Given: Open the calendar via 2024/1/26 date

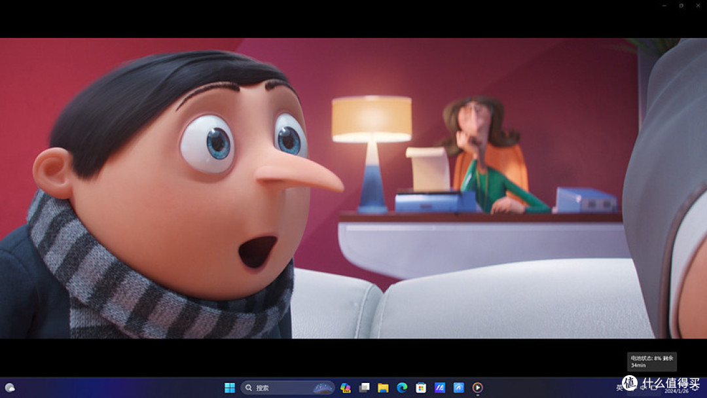Looking at the screenshot, I should (x=677, y=391).
